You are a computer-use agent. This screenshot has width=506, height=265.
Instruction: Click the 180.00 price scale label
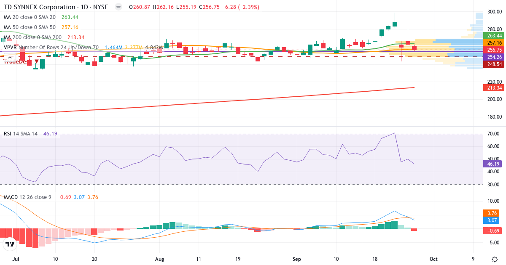click(494, 117)
